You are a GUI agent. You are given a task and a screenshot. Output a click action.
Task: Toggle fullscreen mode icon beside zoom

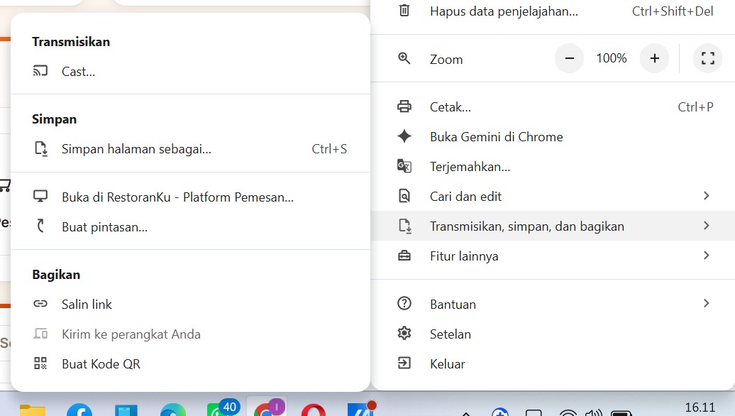[708, 58]
